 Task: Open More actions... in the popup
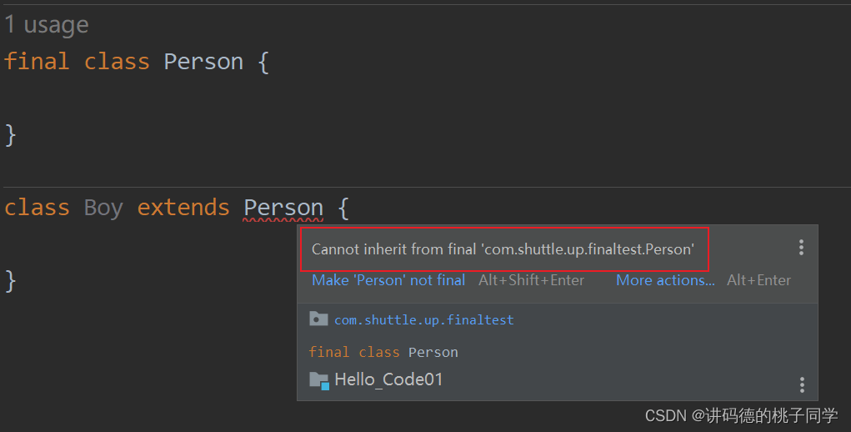665,280
